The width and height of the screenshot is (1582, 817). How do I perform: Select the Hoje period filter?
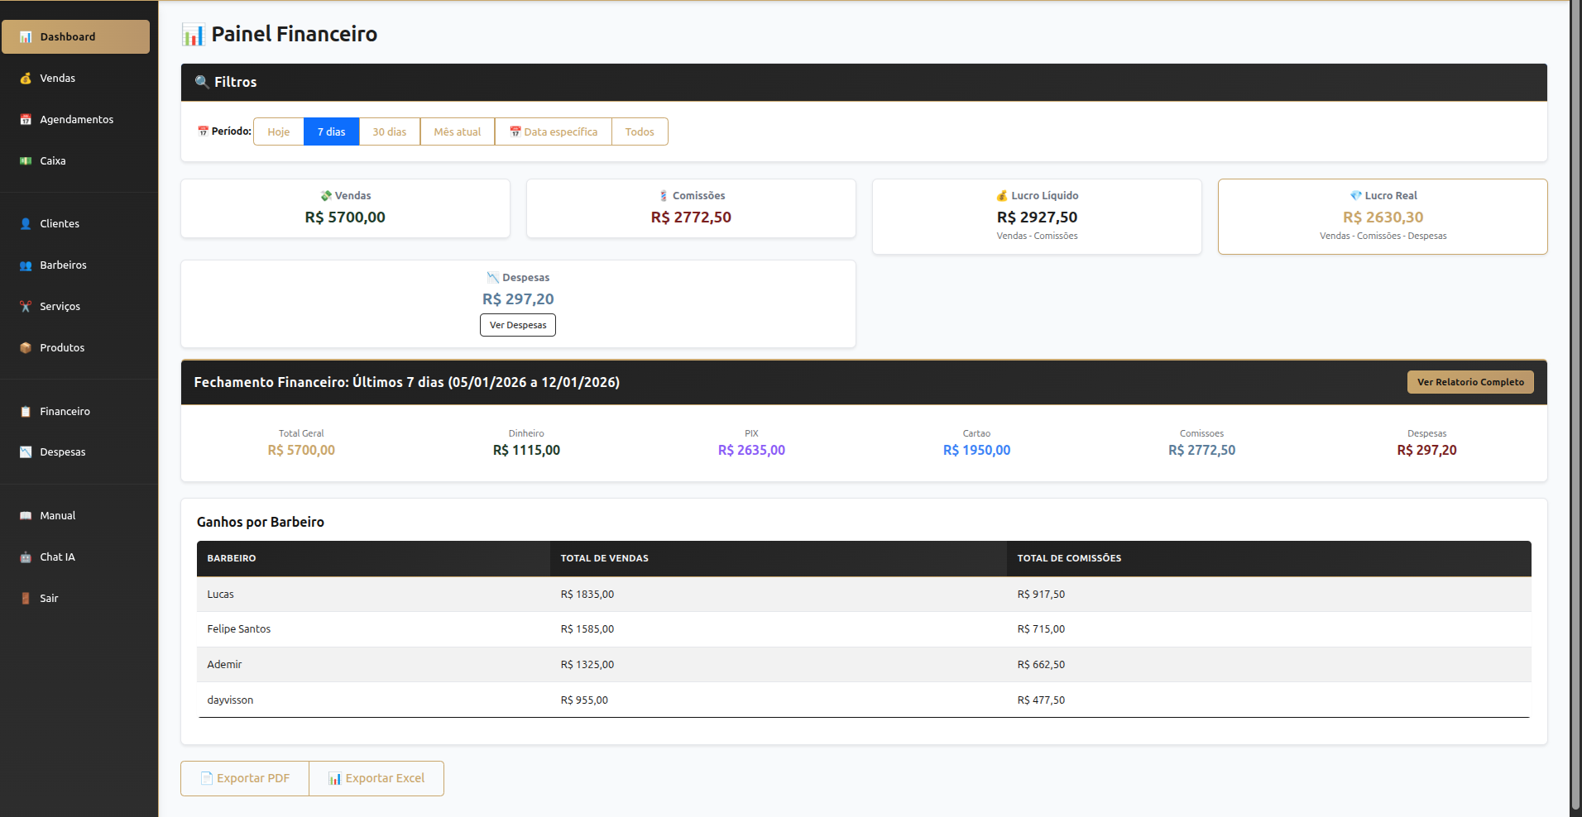pyautogui.click(x=278, y=131)
